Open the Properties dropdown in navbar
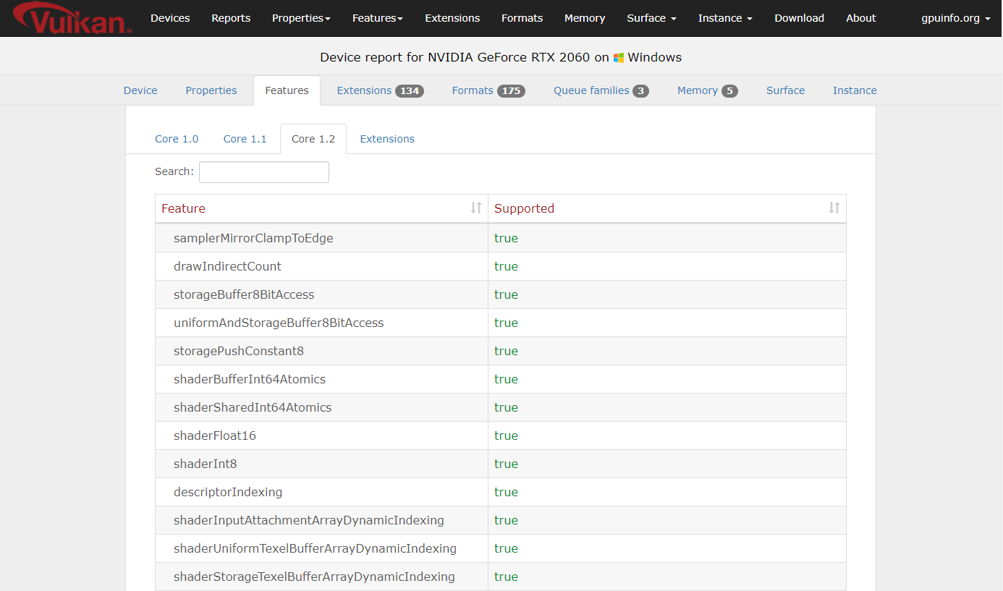Screen dimensions: 1003x591 [301, 18]
